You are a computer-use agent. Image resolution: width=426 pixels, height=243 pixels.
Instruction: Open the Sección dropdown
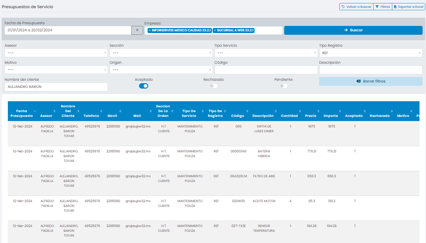click(x=161, y=53)
